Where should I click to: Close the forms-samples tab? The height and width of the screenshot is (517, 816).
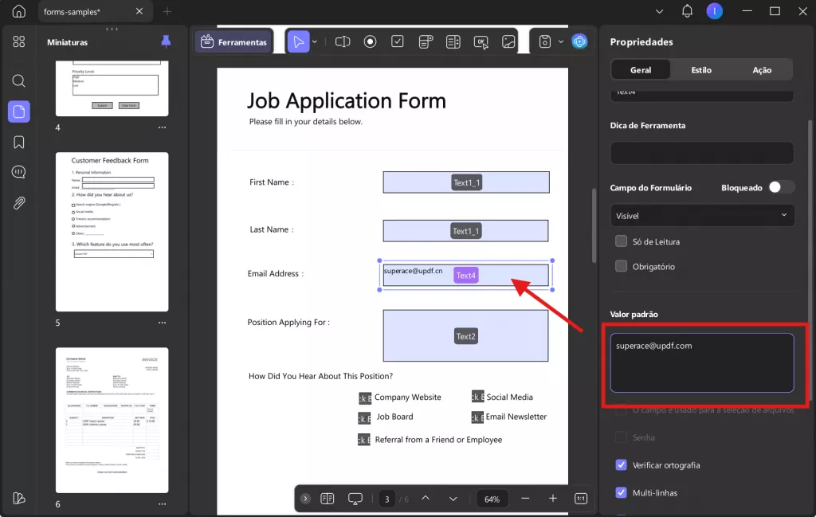pyautogui.click(x=139, y=11)
